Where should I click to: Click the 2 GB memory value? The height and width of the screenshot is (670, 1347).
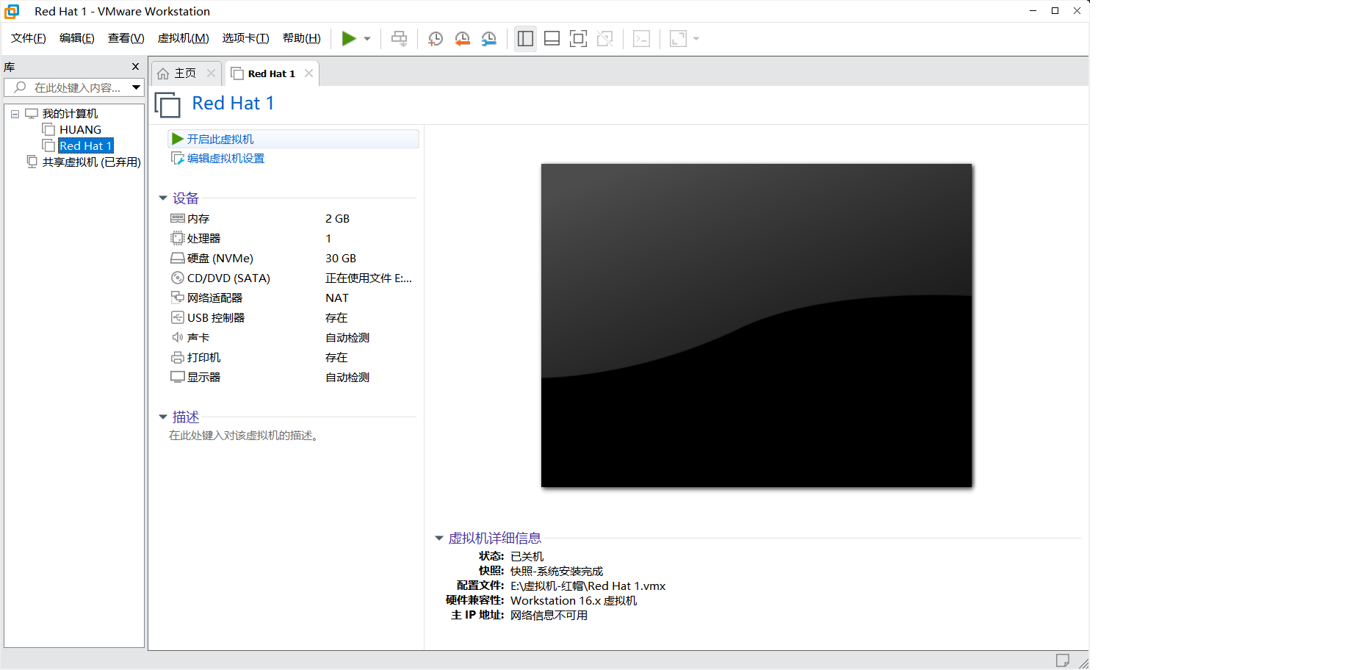[337, 219]
